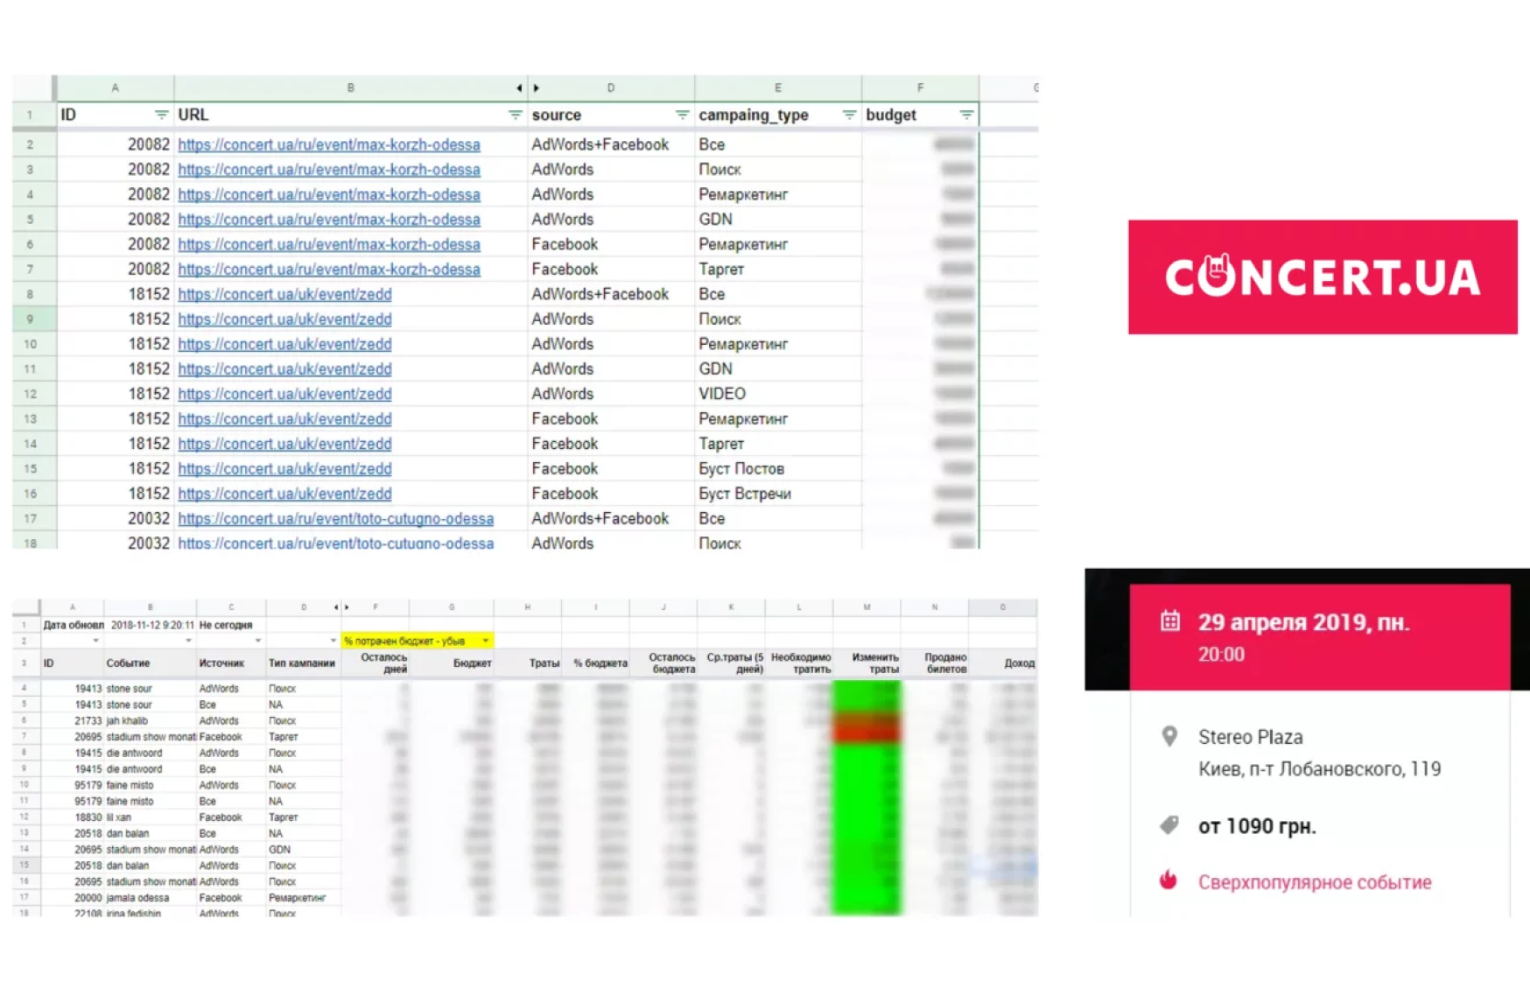This screenshot has width=1530, height=989.
Task: Click the 'Дата обновл' cell in lower sheet
Action: 73,625
